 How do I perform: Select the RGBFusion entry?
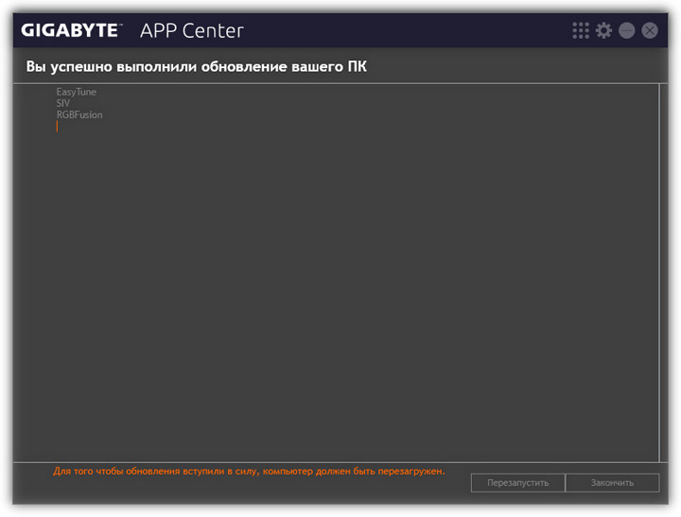(79, 114)
